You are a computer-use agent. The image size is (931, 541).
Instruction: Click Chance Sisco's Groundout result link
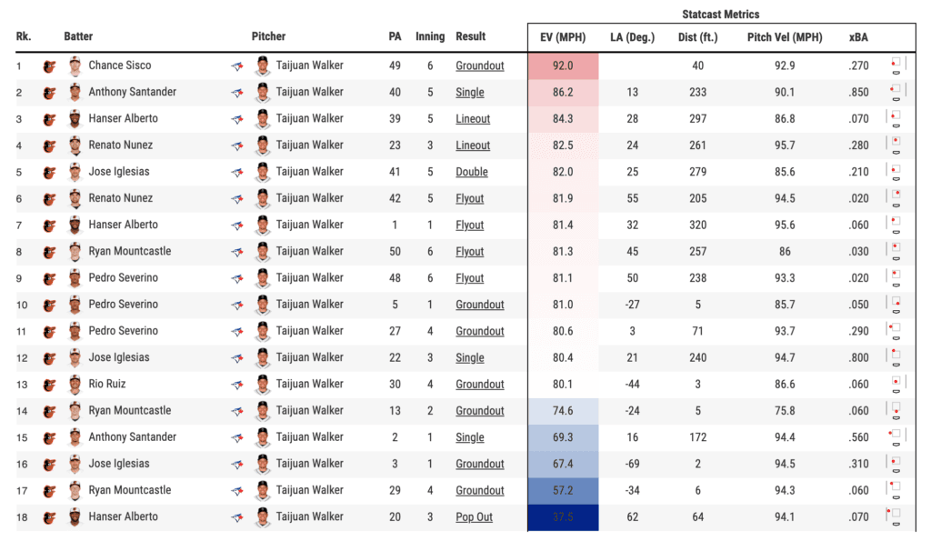click(x=480, y=66)
